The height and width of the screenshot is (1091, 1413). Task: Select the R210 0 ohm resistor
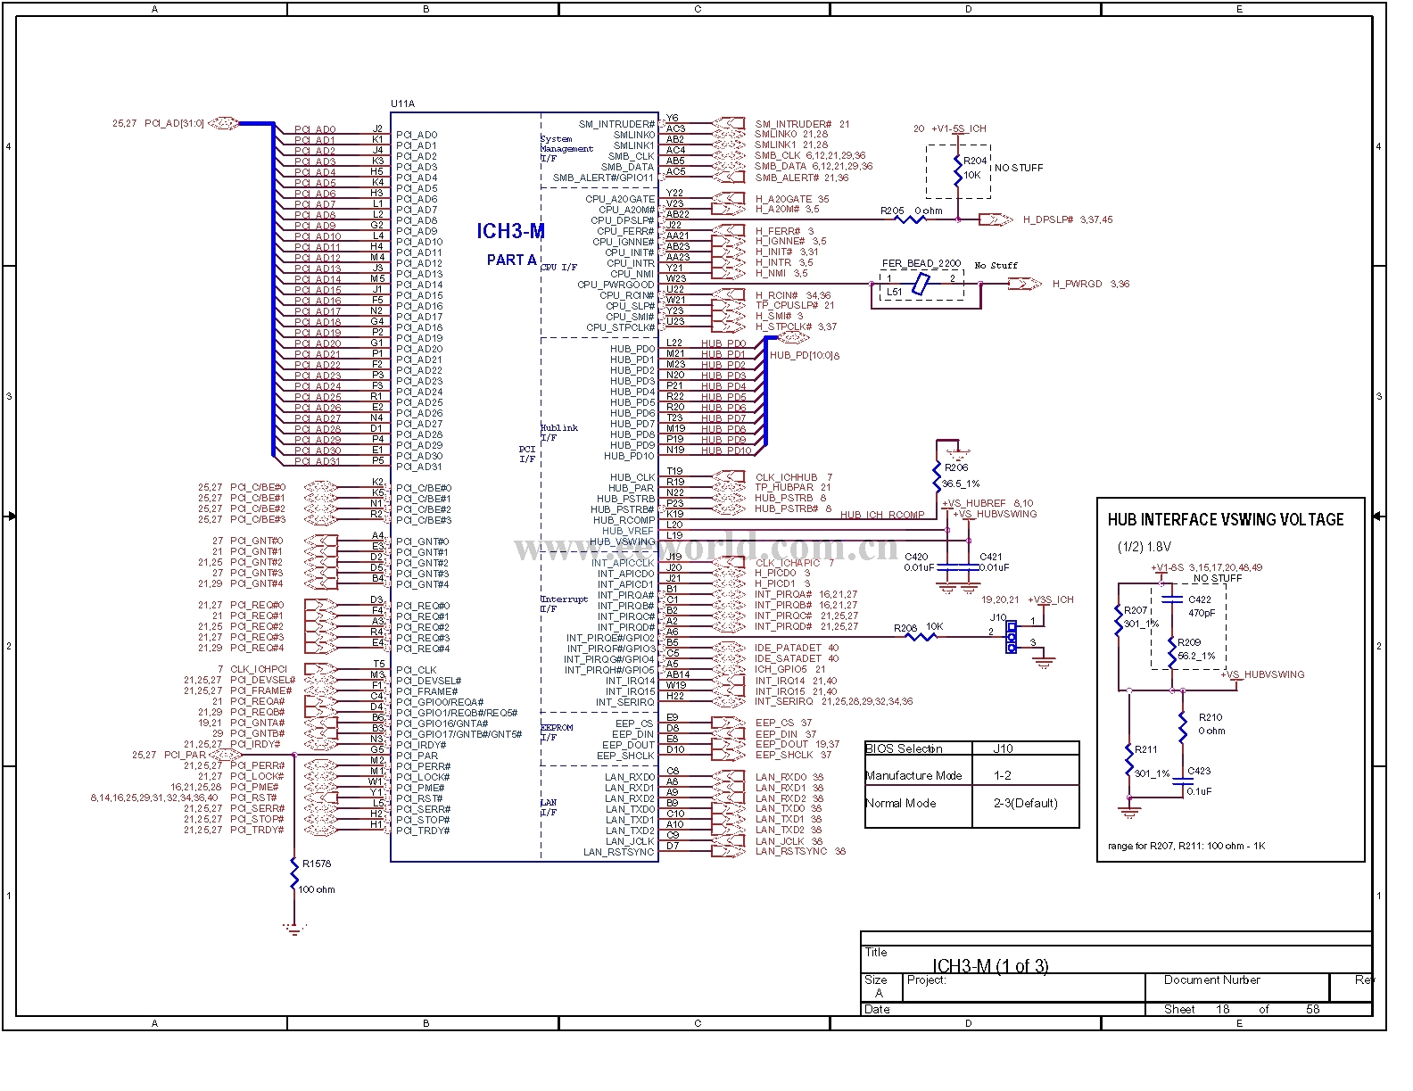pos(1182,726)
